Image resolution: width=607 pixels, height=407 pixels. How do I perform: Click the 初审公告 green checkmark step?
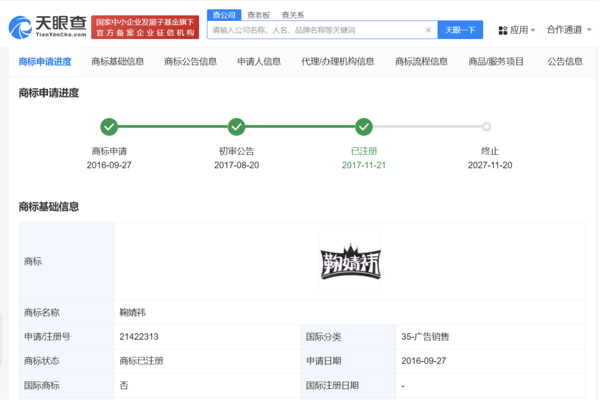click(x=236, y=127)
